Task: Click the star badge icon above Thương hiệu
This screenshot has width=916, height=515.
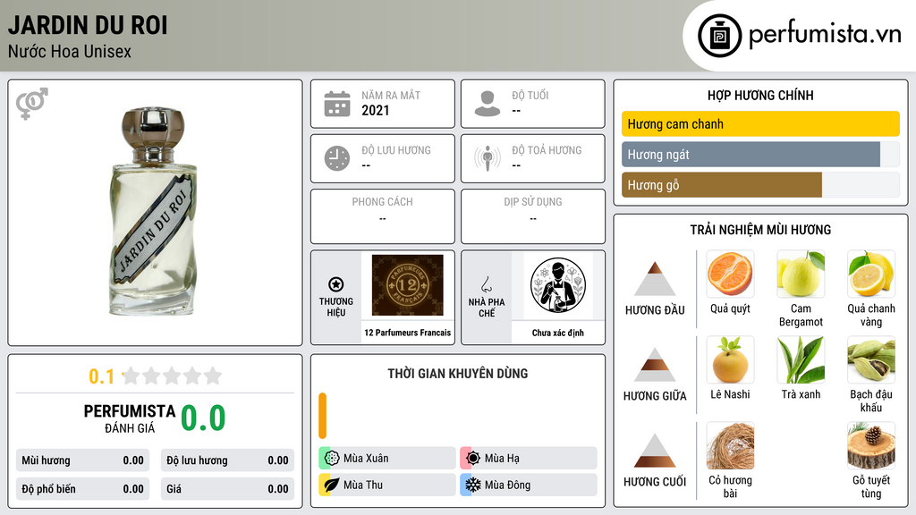Action: pyautogui.click(x=336, y=284)
